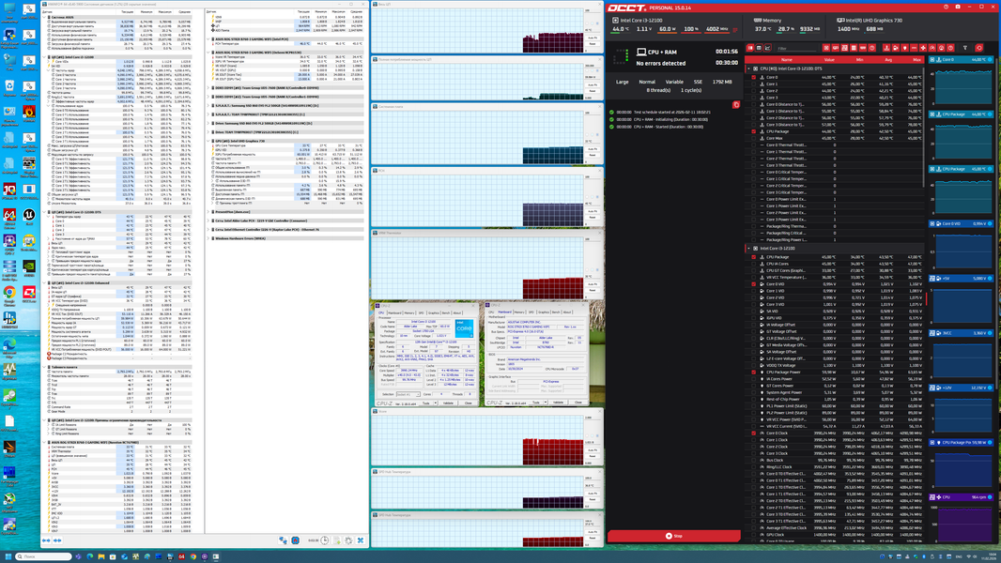The width and height of the screenshot is (1001, 563).
Task: Enable the Core 2 graph checkbox in OCCT
Action: click(x=754, y=90)
